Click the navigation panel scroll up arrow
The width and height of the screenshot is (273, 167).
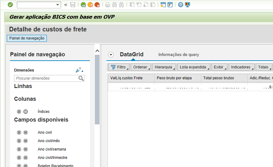point(97,51)
